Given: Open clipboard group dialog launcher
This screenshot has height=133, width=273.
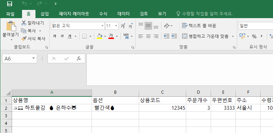Looking at the screenshot, I should pos(47,47).
